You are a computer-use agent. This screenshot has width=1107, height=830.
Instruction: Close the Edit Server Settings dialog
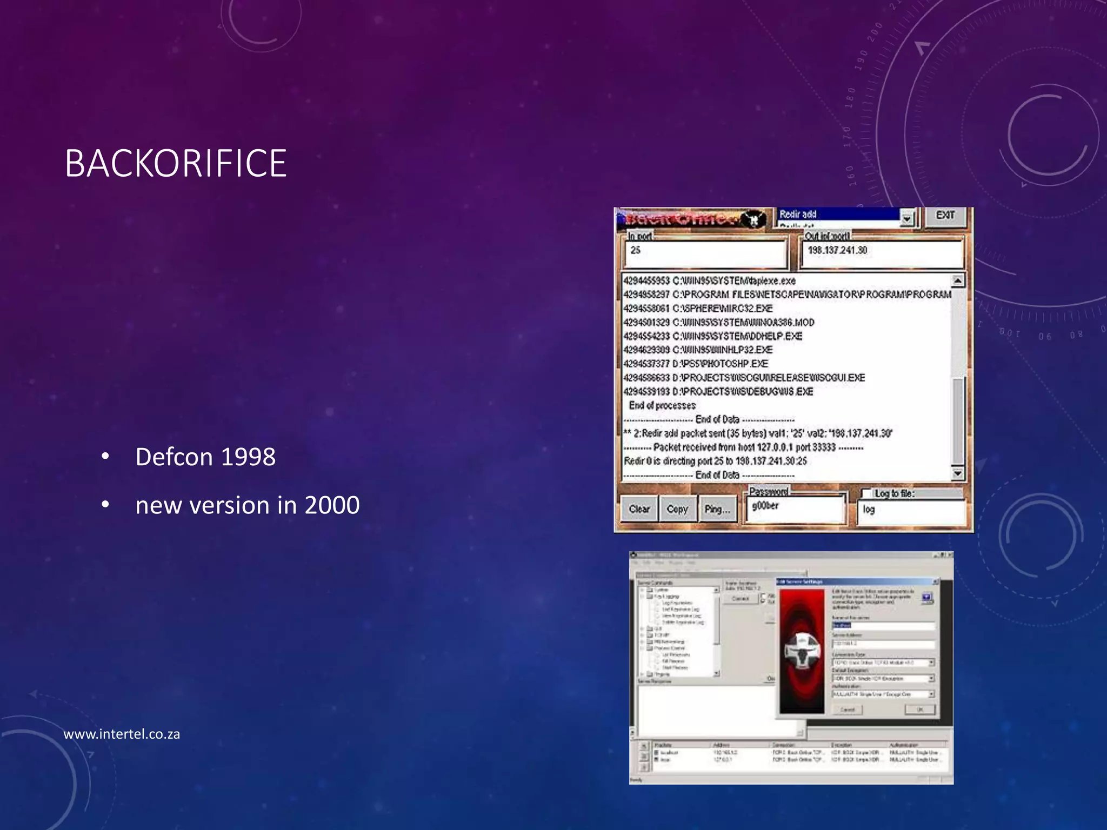[935, 581]
